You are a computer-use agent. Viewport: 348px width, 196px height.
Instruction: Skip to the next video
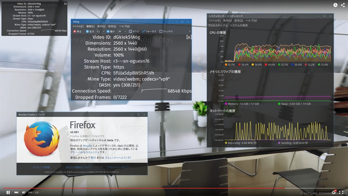(x=16, y=193)
